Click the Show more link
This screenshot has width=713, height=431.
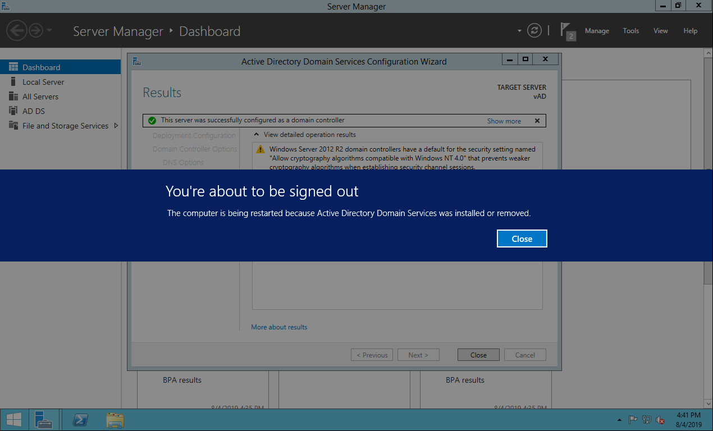coord(504,121)
